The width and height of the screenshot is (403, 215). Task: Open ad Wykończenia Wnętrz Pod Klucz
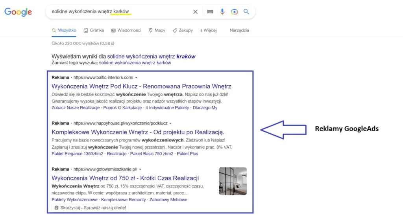[141, 86]
